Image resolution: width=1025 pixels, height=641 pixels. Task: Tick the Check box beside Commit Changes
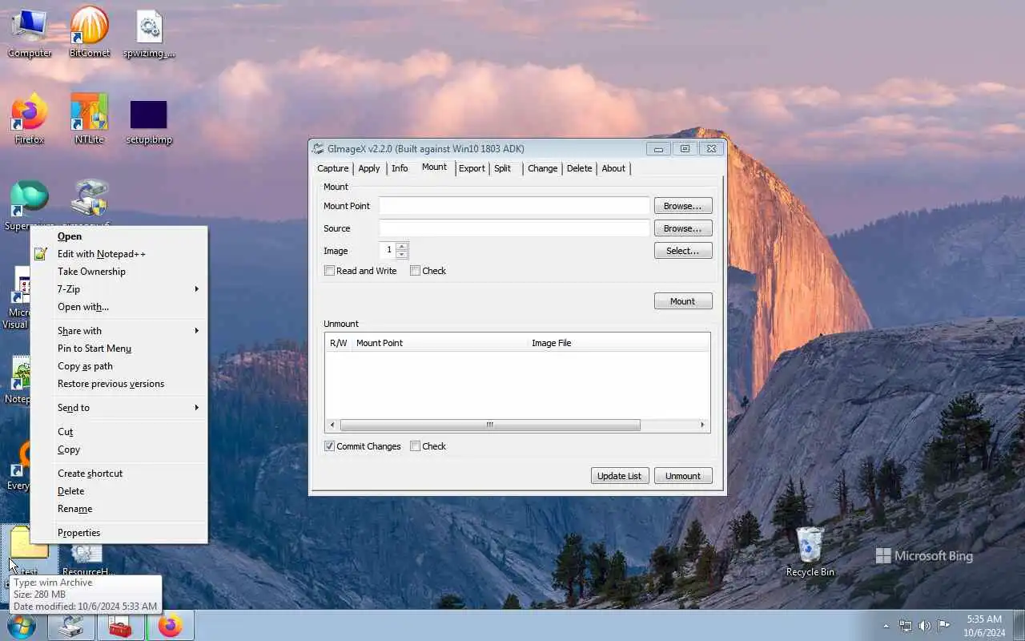tap(415, 446)
